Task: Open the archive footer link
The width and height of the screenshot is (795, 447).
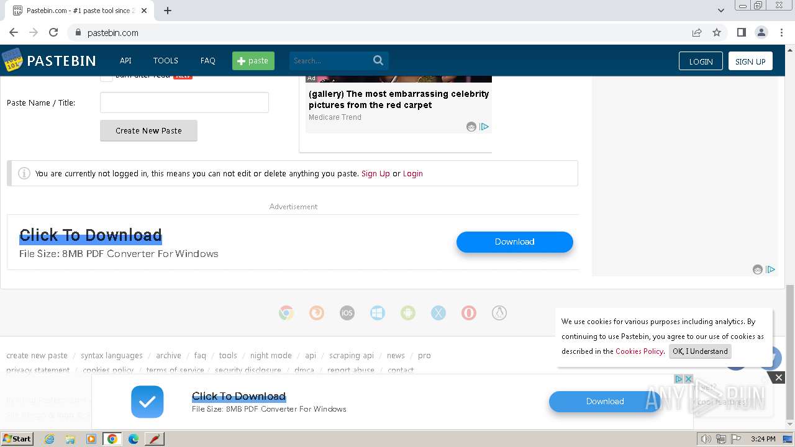Action: click(x=168, y=355)
